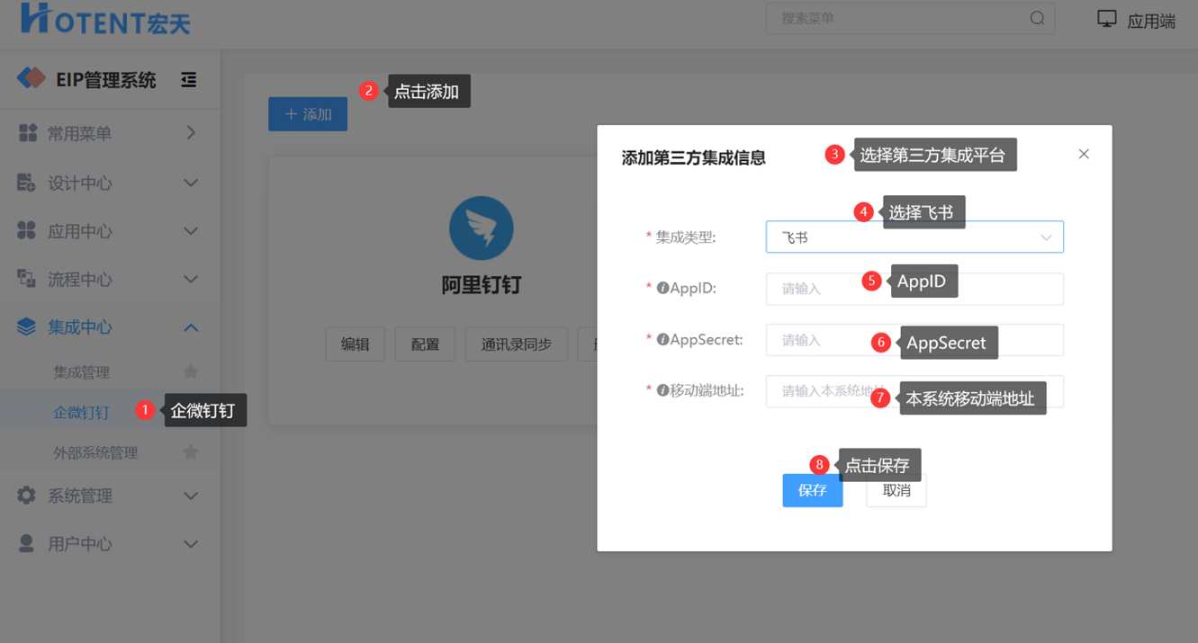Viewport: 1198px width, 643px height.
Task: Click the 阿里钉钉 card title
Action: pos(482,285)
